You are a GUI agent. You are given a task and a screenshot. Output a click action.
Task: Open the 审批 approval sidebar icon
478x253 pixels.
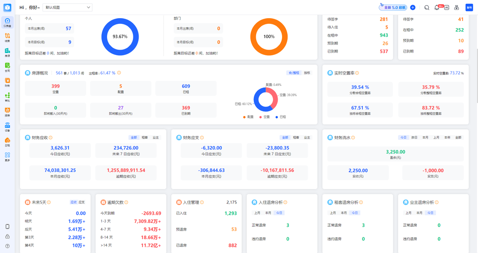7,97
